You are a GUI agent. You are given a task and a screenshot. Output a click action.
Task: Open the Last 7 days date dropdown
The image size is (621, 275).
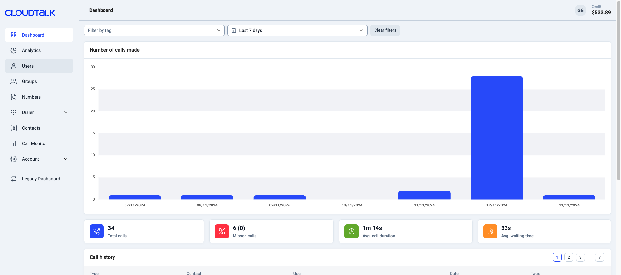pyautogui.click(x=297, y=30)
